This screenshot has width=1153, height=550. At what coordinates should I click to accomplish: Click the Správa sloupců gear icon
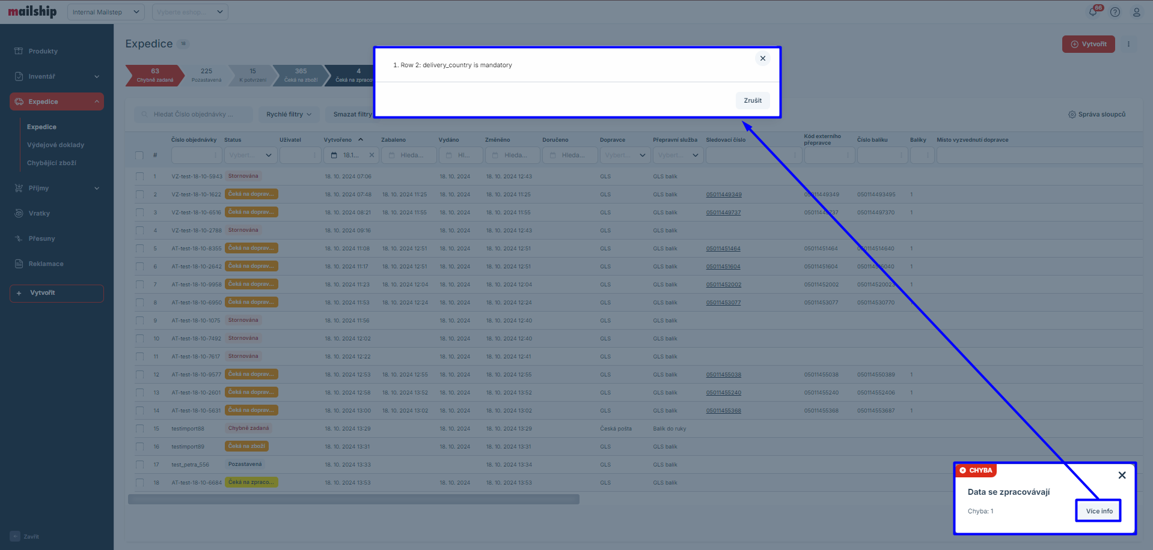(1072, 115)
